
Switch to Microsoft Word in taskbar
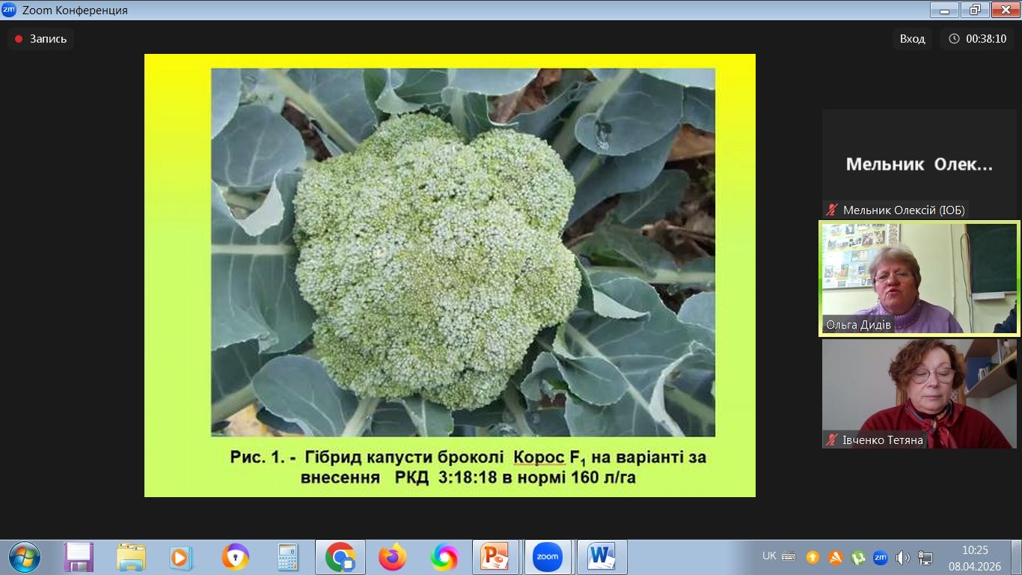pos(601,557)
